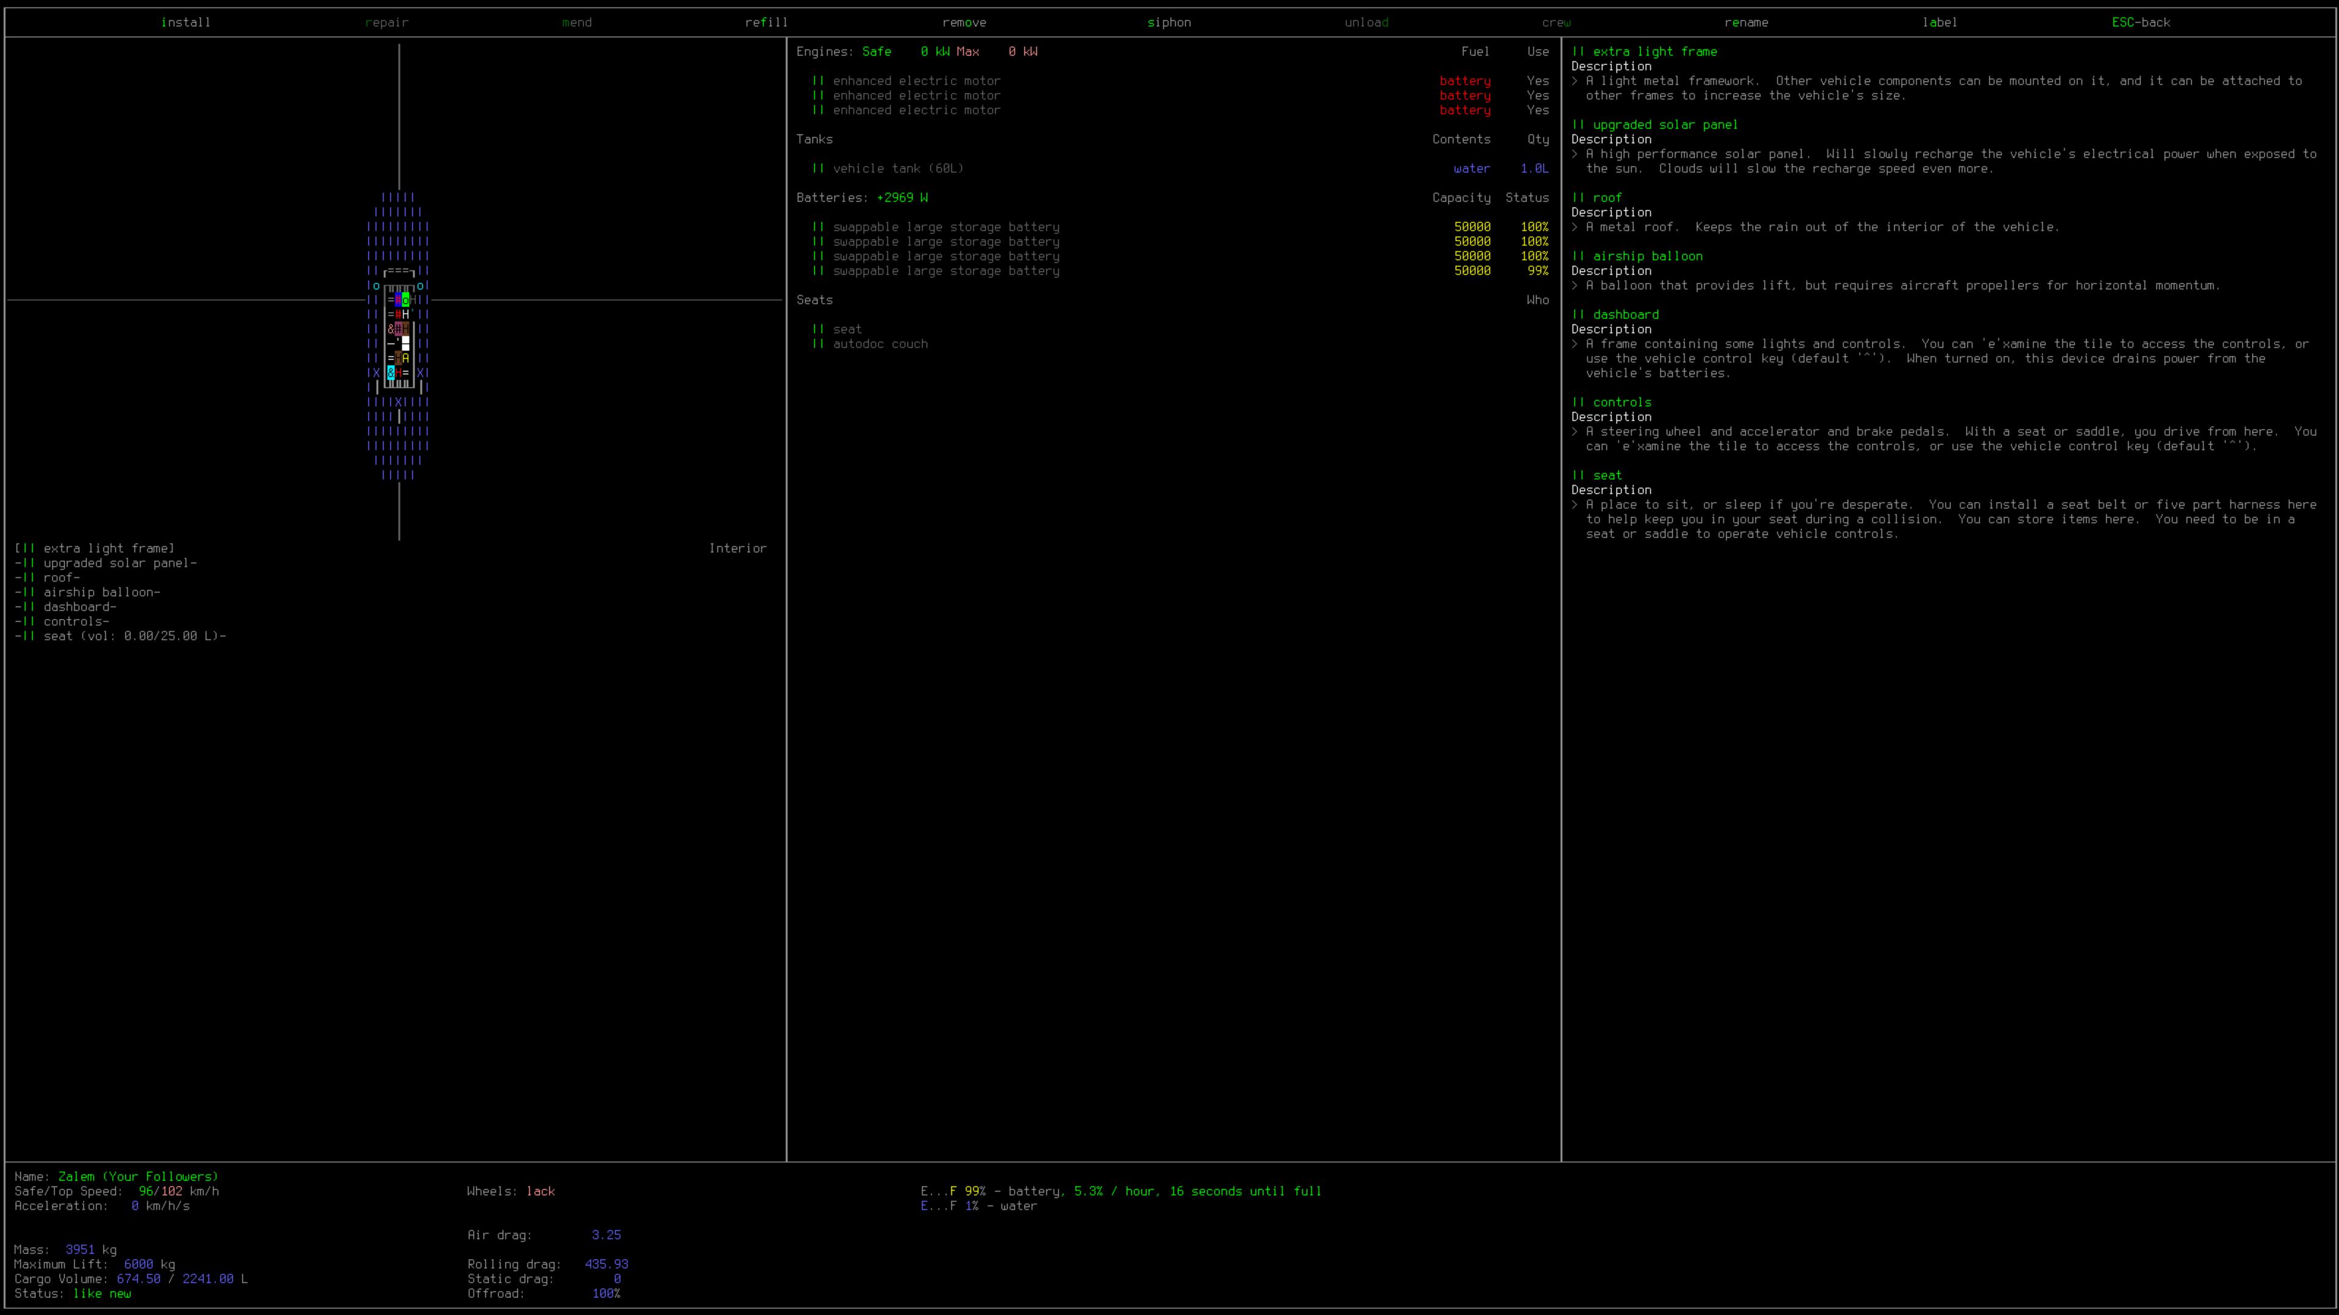Image resolution: width=2339 pixels, height=1315 pixels.
Task: Click the green highlighted cursor tile in vehicle map
Action: 406,300
